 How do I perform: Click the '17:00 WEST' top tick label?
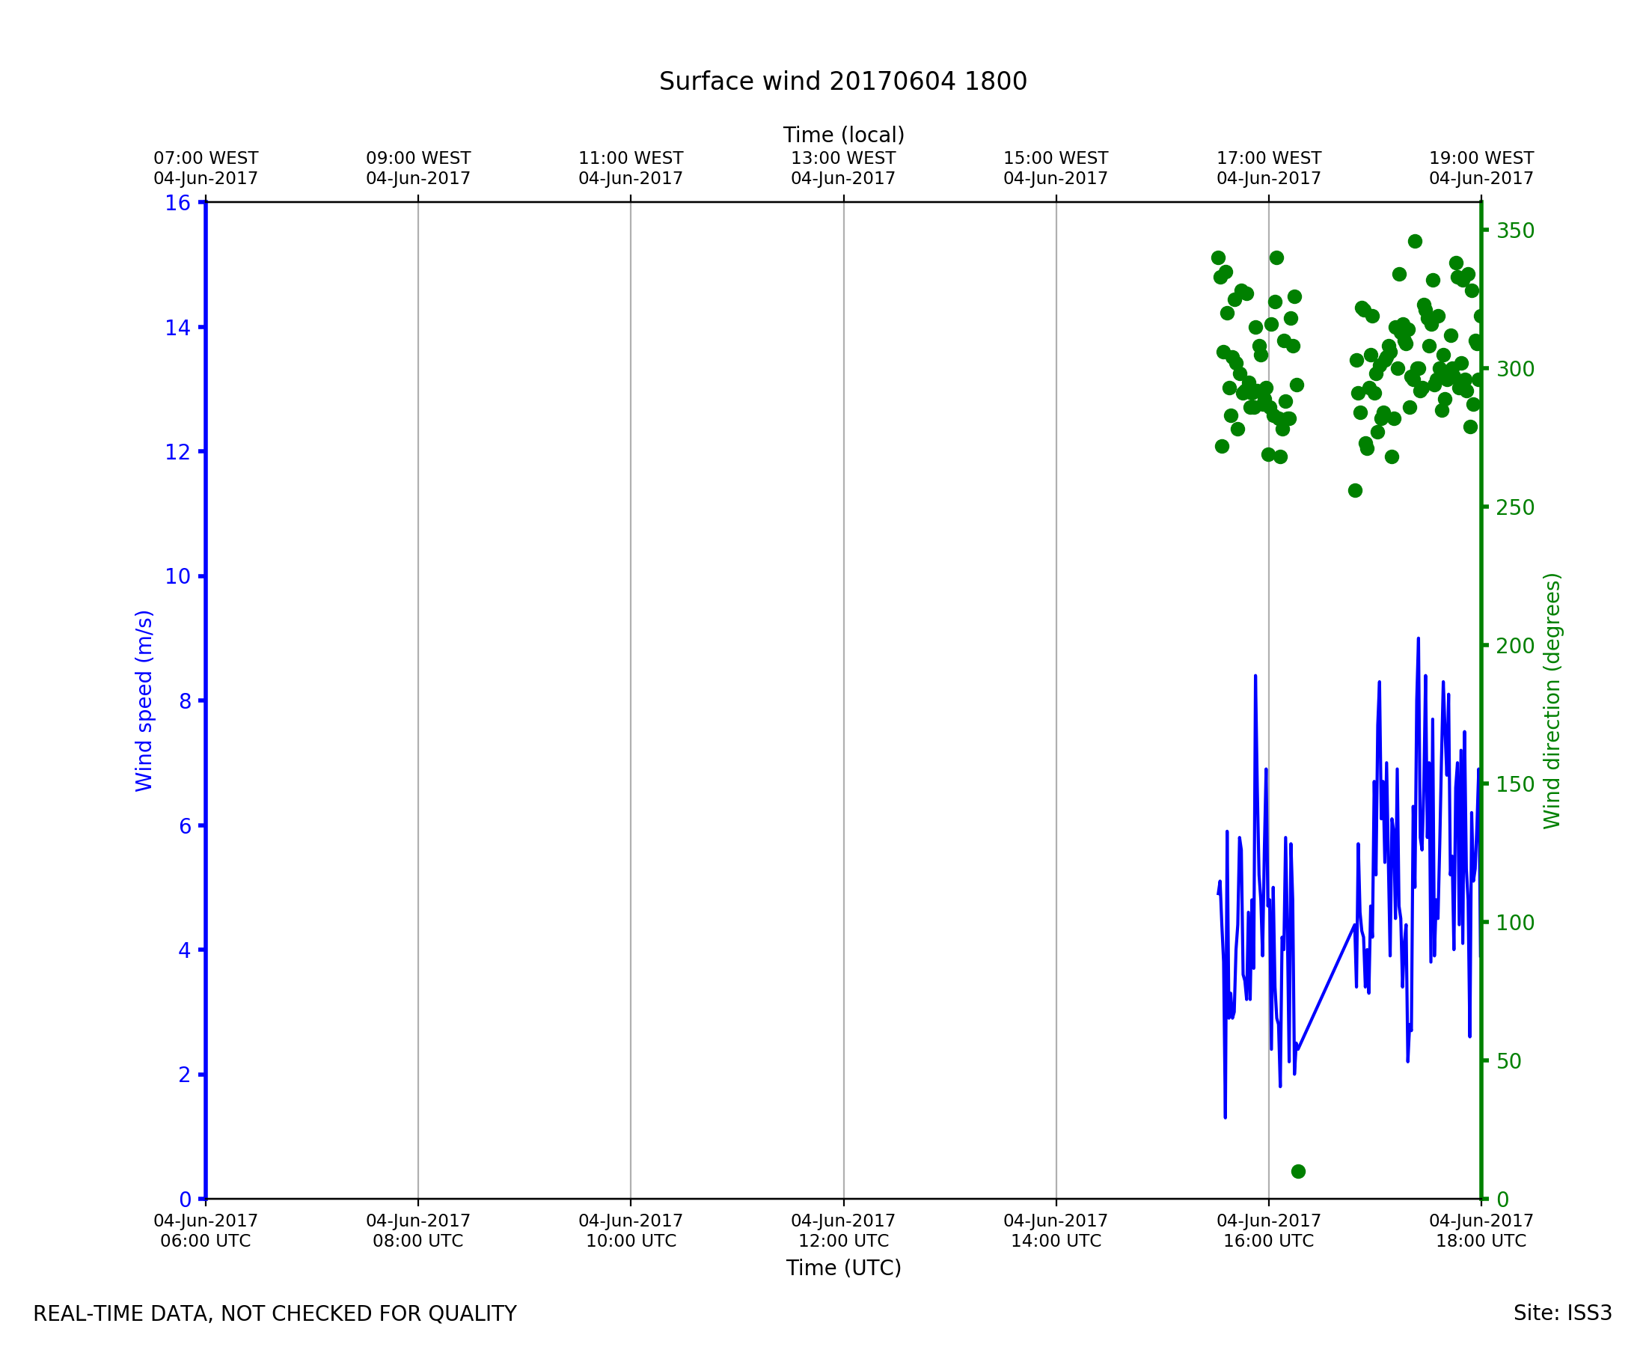1268,159
